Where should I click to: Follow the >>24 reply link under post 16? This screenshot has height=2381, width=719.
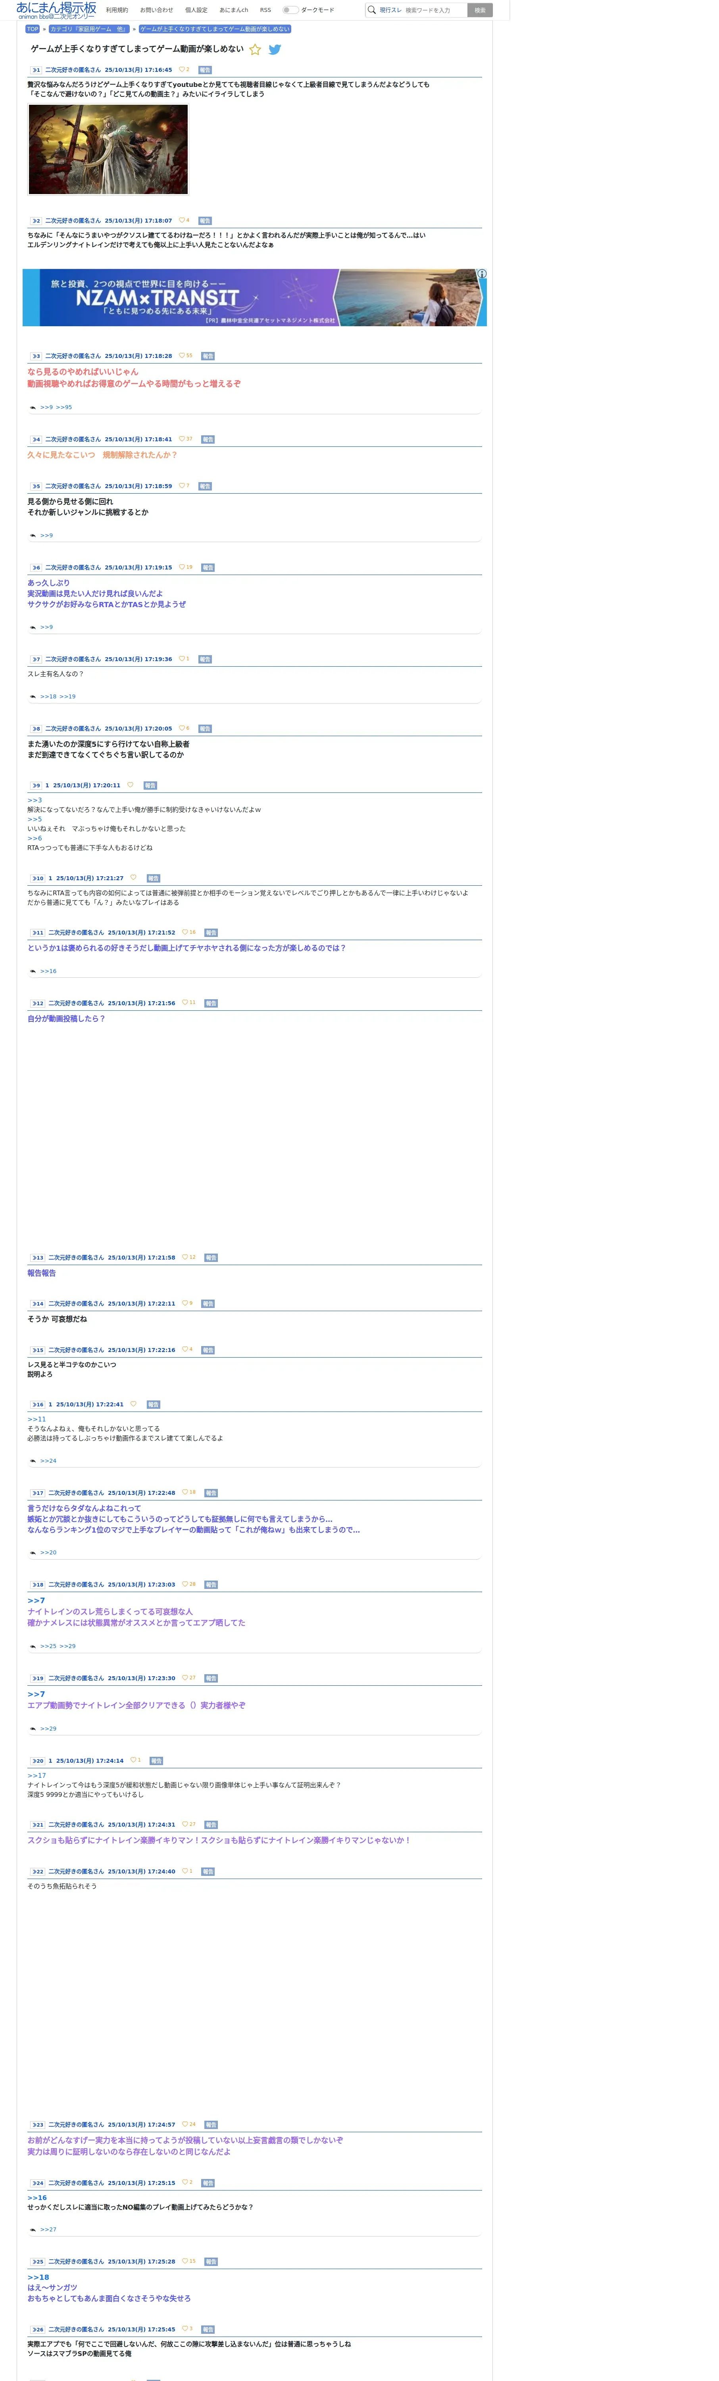tap(48, 1460)
